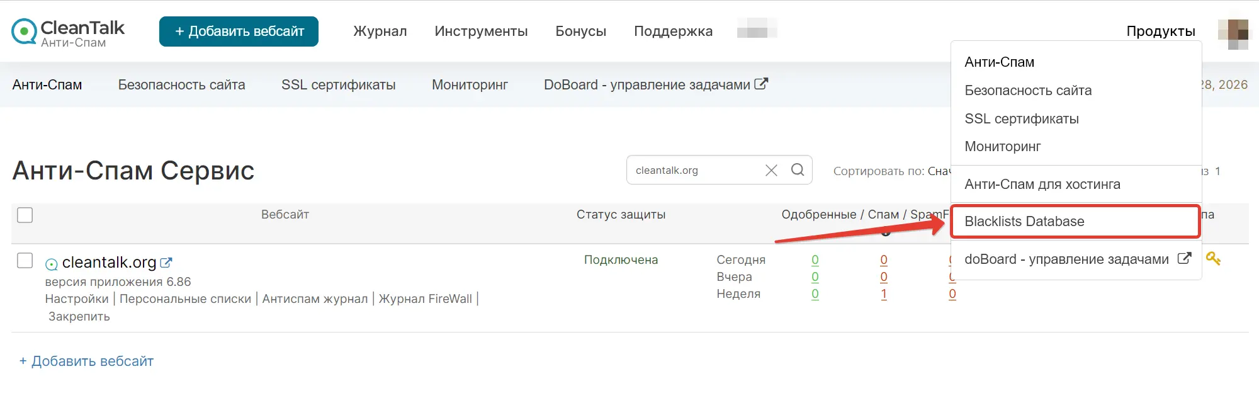Click Неделя SpamFireWall count 0
This screenshot has width=1259, height=398.
point(952,294)
